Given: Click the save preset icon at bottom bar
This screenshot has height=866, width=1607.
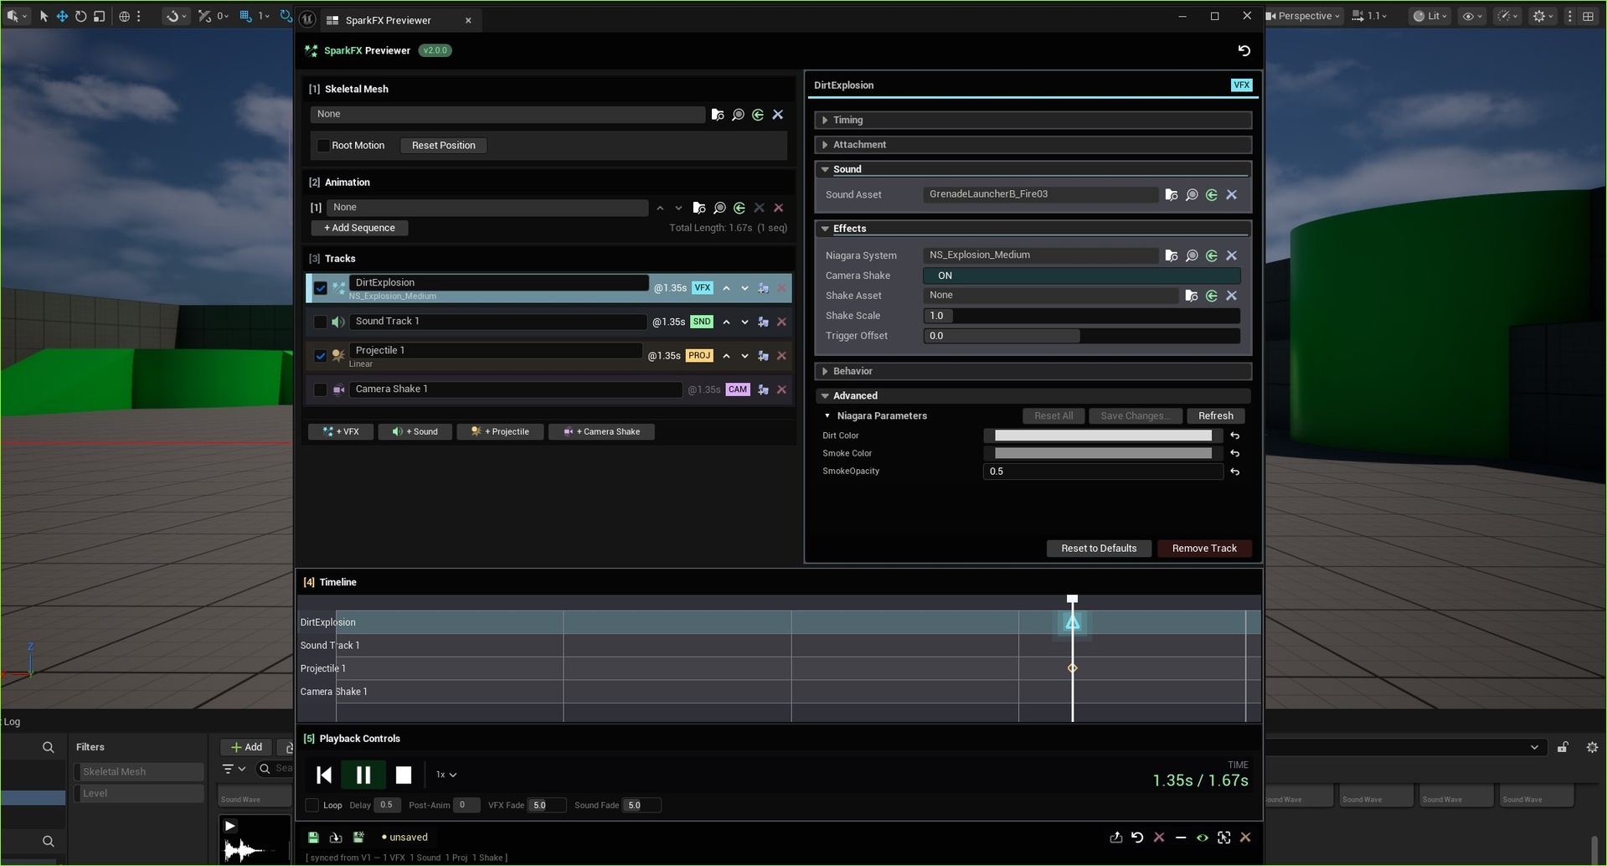Looking at the screenshot, I should pos(313,837).
